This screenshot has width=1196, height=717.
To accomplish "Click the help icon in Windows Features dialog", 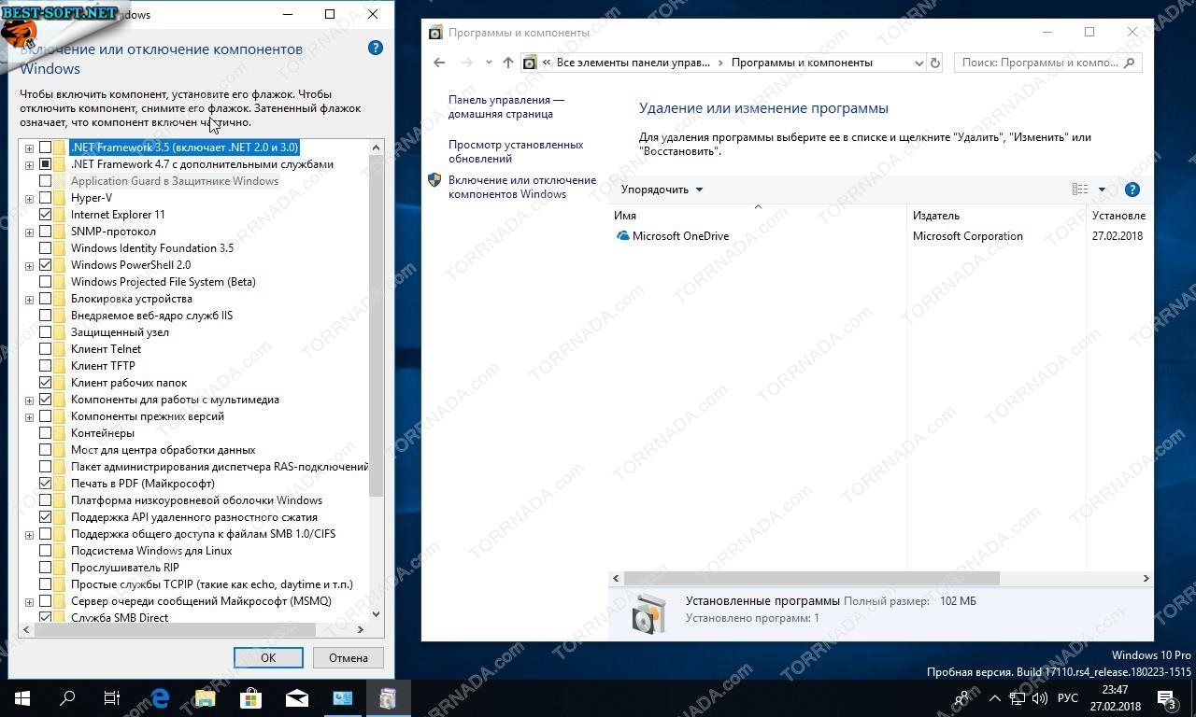I will [x=376, y=49].
